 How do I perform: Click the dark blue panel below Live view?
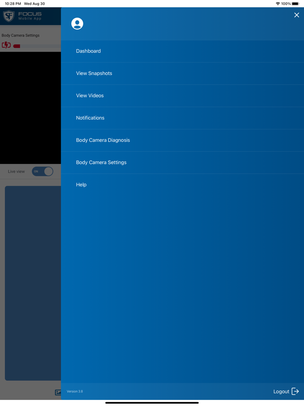(33, 283)
